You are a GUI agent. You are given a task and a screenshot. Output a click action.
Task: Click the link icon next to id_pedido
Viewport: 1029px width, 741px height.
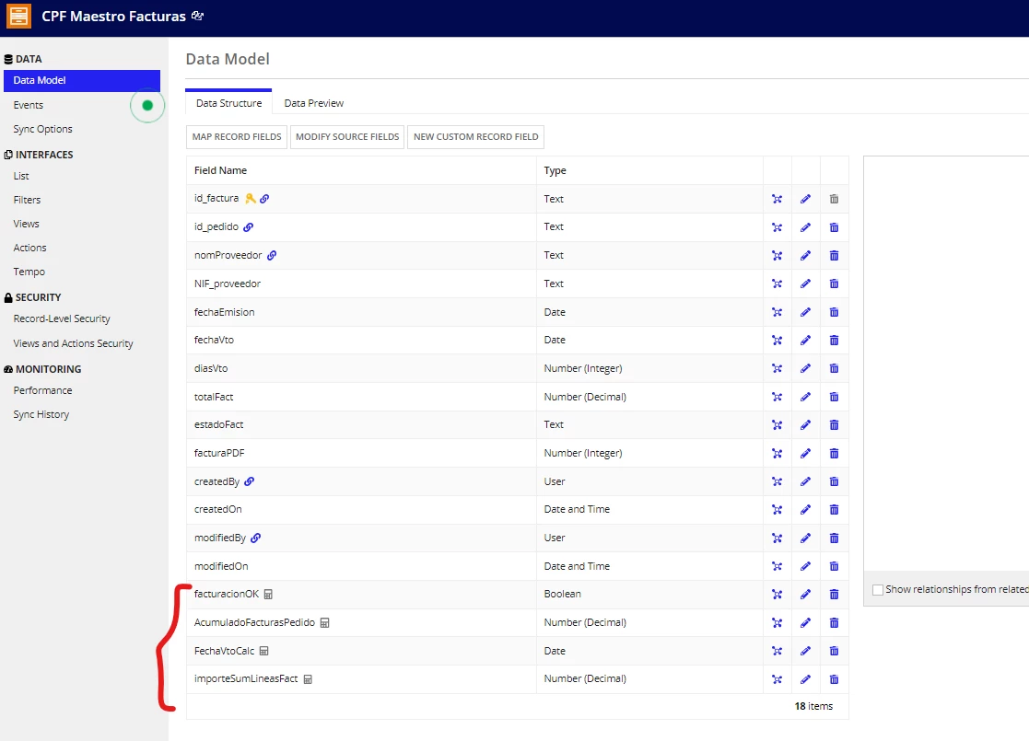click(x=248, y=226)
